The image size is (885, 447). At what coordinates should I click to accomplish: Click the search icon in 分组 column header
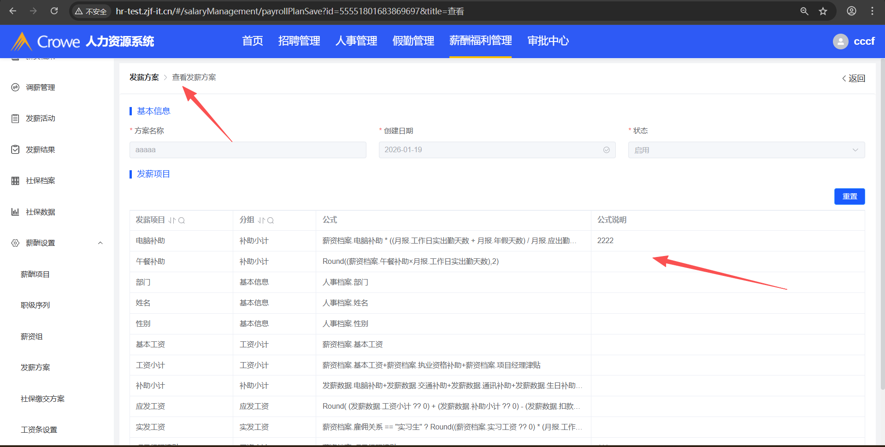271,221
